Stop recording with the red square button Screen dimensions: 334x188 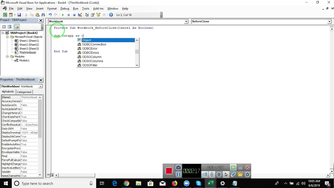click(x=169, y=171)
